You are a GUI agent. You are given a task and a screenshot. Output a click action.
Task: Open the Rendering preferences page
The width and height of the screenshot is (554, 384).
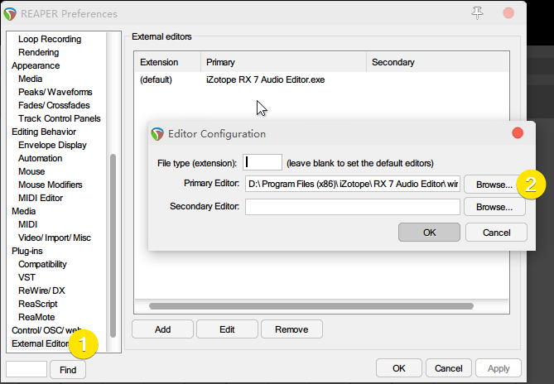point(39,52)
